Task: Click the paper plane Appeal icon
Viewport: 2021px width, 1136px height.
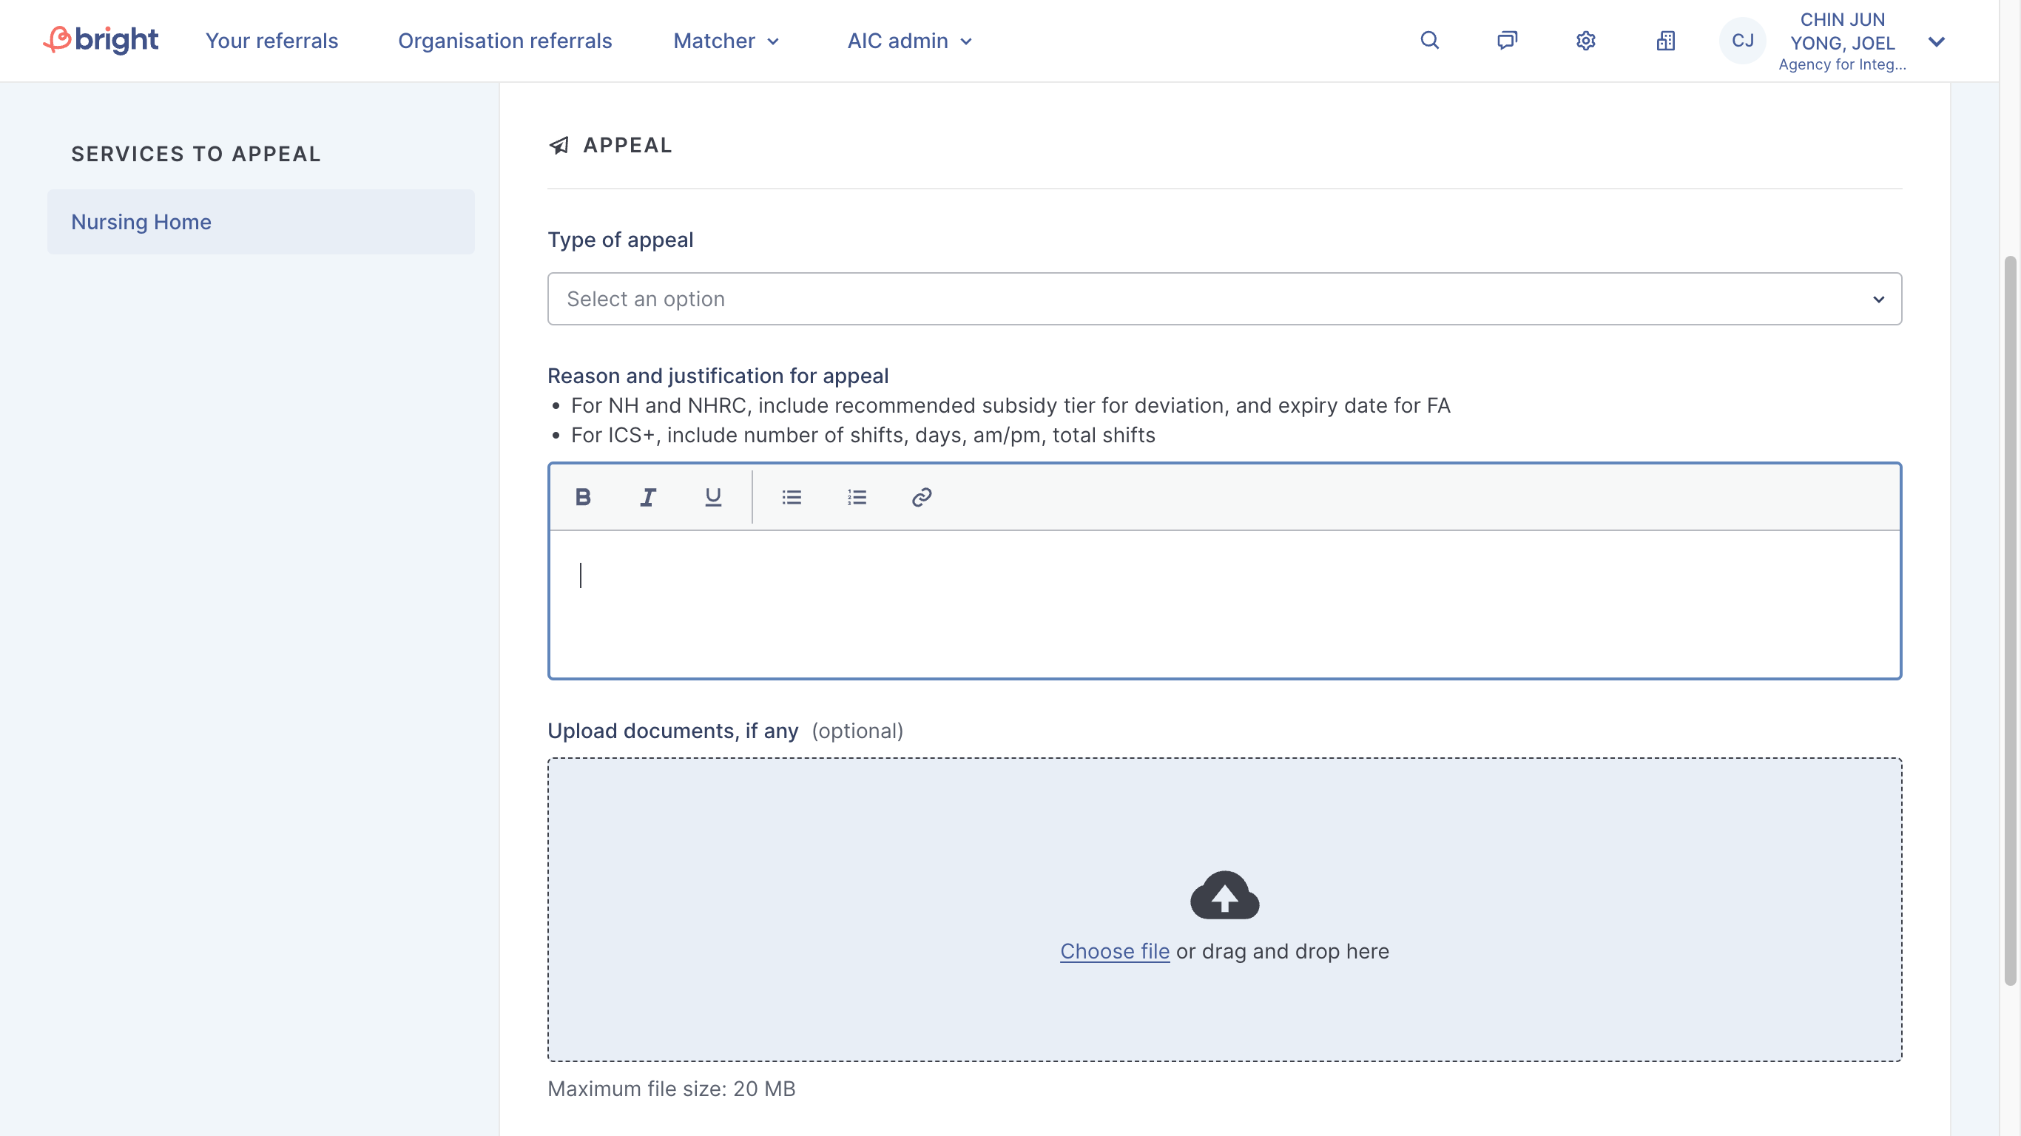Action: (x=559, y=145)
